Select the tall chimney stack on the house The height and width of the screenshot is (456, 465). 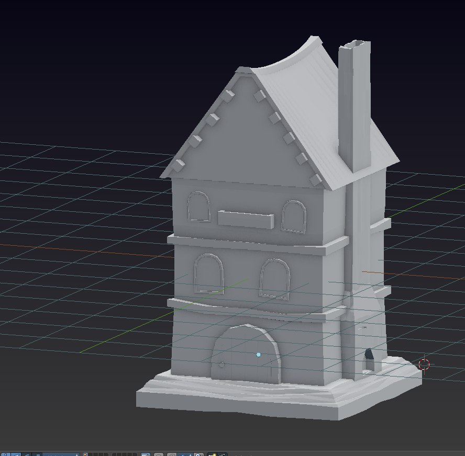pos(355,107)
